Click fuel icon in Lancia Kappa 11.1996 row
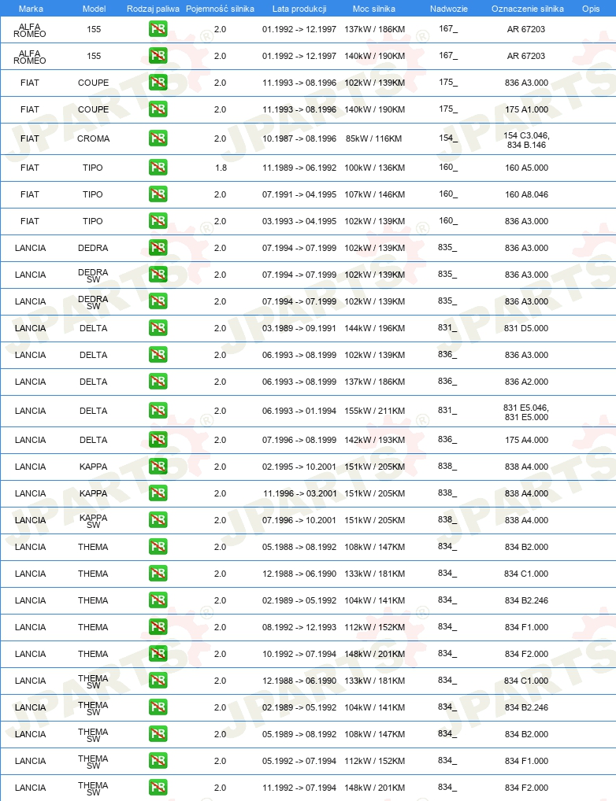The image size is (616, 801). tap(158, 493)
